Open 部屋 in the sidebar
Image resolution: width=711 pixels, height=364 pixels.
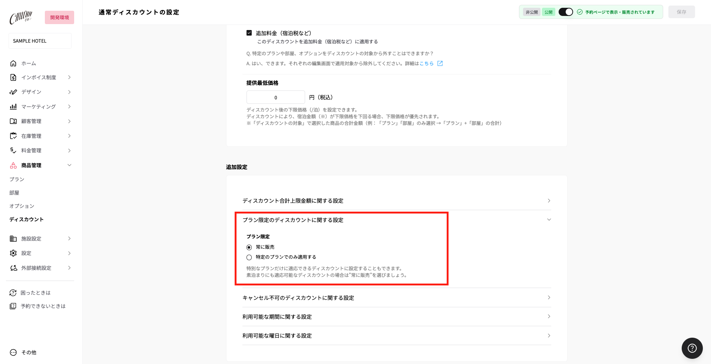[14, 193]
